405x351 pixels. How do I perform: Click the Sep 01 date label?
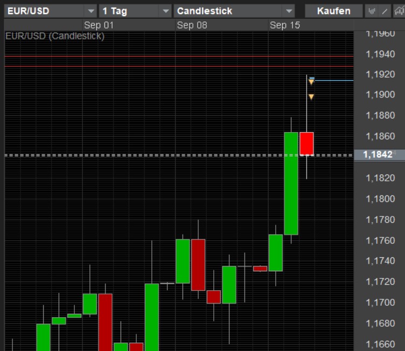pos(99,25)
